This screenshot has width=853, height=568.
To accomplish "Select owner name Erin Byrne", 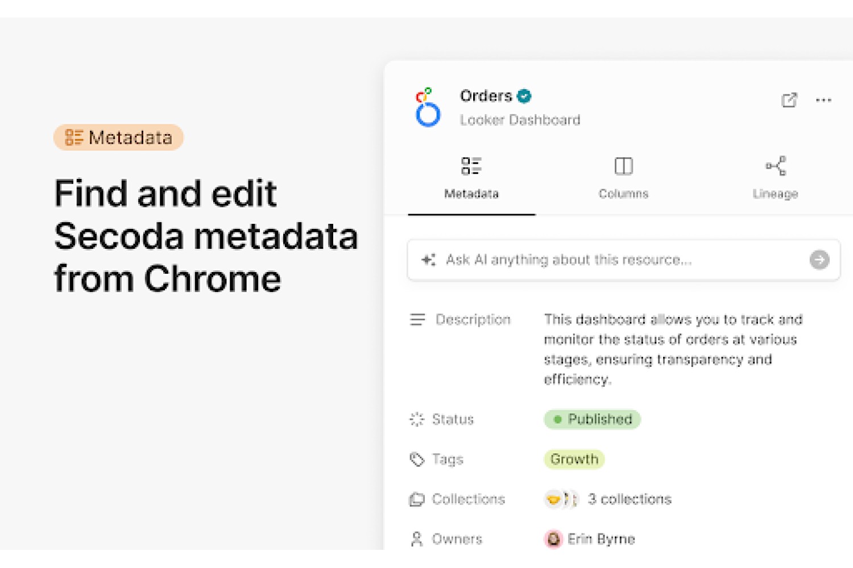I will click(601, 539).
